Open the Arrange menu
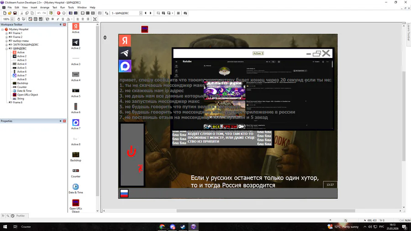This screenshot has width=411, height=231. (x=45, y=8)
